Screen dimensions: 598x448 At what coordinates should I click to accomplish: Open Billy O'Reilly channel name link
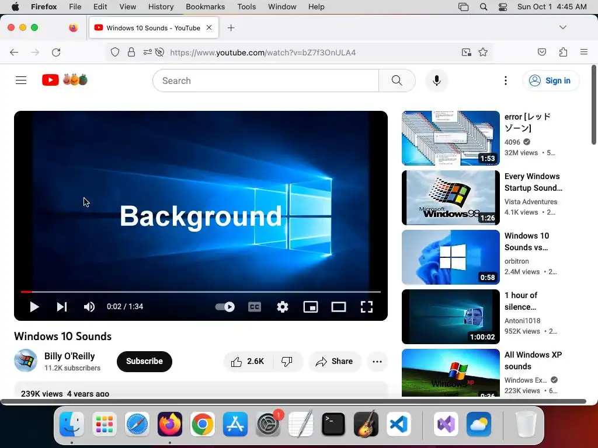(69, 356)
